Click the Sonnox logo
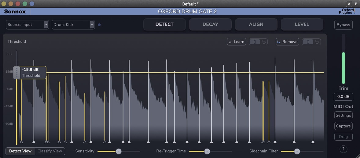The width and height of the screenshot is (360, 158). tap(15, 12)
